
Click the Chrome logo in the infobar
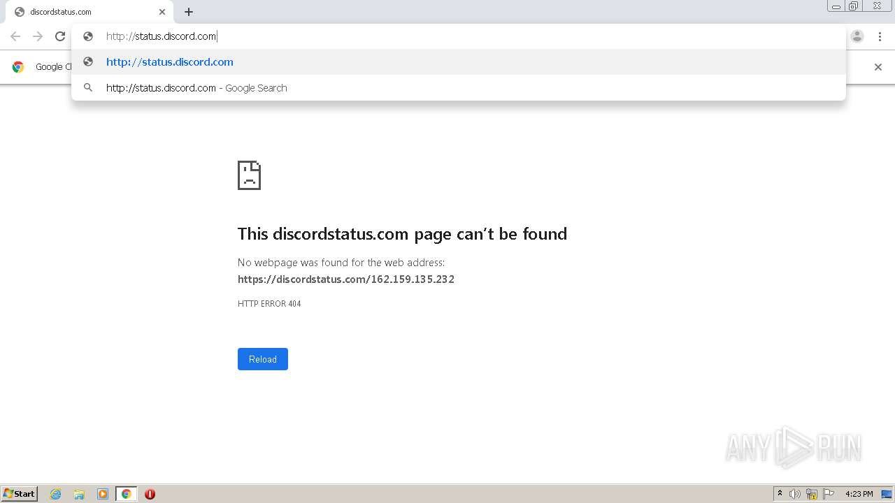(x=18, y=67)
